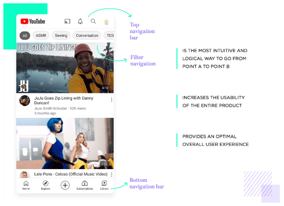Open more options for JuJu zip lining video

tap(111, 100)
